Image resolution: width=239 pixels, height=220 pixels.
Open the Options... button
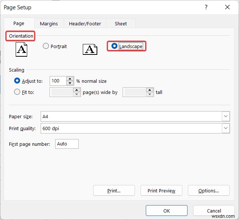(x=209, y=191)
